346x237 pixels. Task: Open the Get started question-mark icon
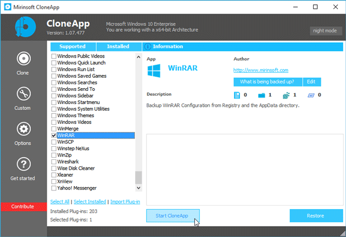[24, 164]
